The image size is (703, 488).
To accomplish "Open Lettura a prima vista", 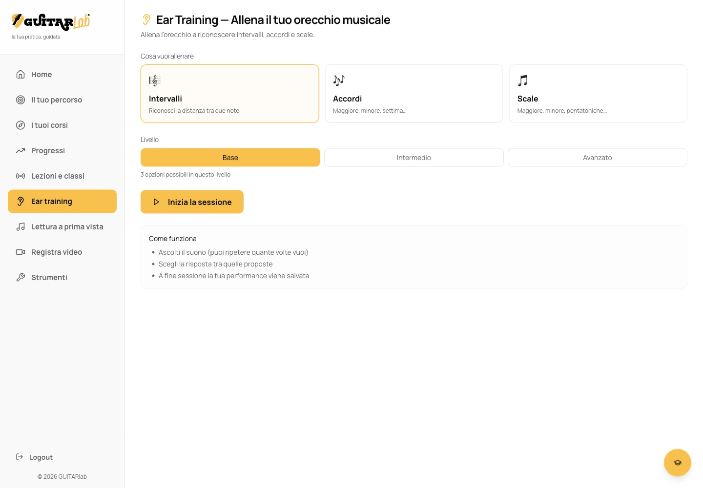I will (x=62, y=226).
